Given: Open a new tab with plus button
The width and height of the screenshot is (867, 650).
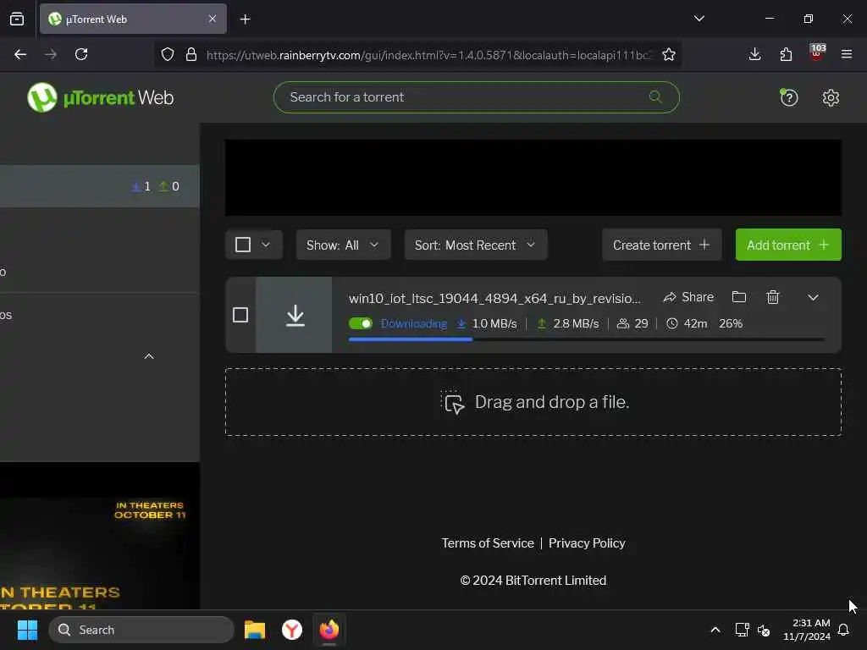Looking at the screenshot, I should (246, 19).
